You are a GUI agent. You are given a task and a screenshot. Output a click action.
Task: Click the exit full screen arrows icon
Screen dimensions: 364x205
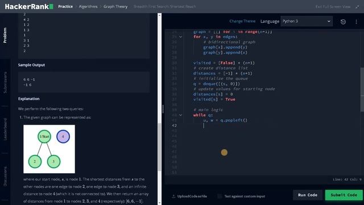(357, 7)
